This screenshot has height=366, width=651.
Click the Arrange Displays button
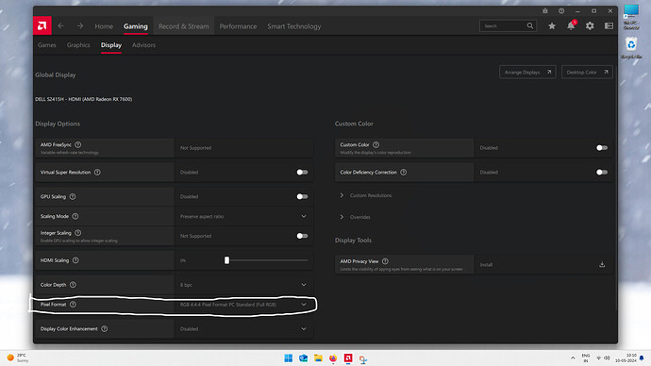[527, 73]
